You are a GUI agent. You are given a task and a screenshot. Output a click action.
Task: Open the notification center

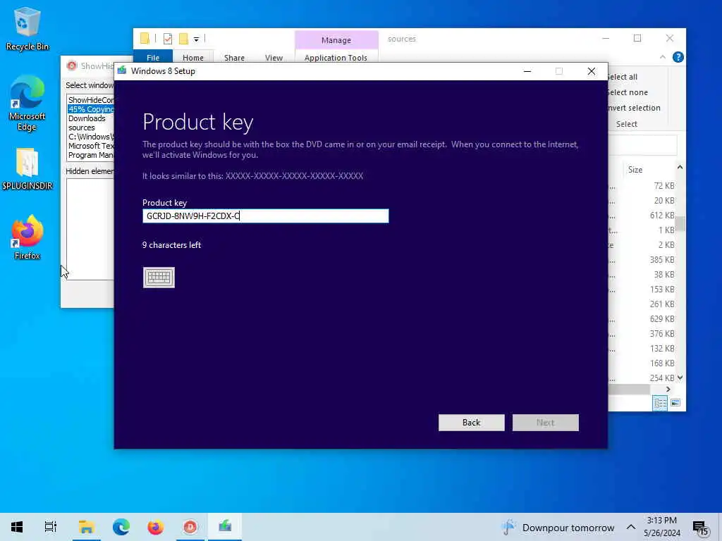coord(700,528)
